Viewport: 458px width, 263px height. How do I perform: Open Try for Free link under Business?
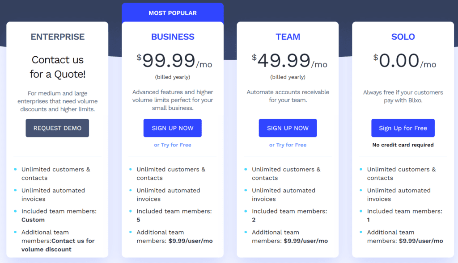tap(173, 145)
